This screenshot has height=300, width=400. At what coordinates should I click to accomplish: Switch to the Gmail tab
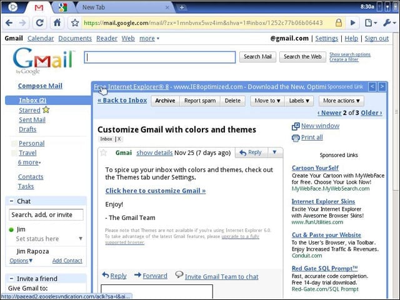(x=39, y=7)
